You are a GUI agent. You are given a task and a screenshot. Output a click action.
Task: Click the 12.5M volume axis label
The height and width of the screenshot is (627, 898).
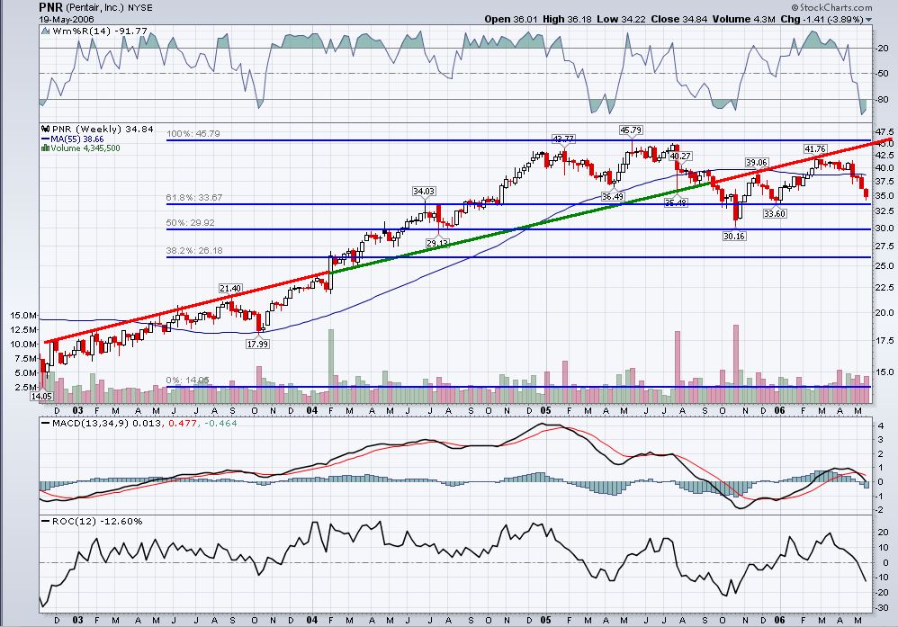[x=24, y=330]
